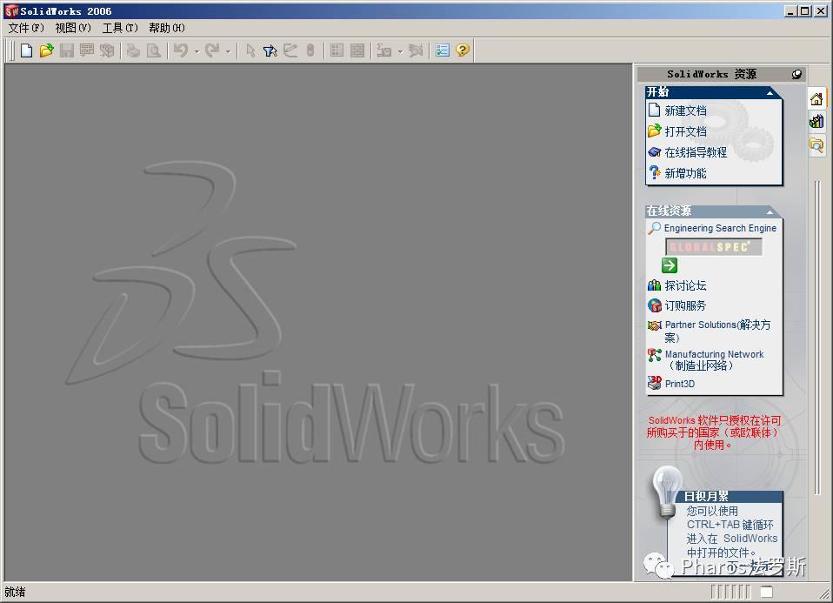Open the Options checklist icon
This screenshot has width=833, height=603.
coord(442,50)
